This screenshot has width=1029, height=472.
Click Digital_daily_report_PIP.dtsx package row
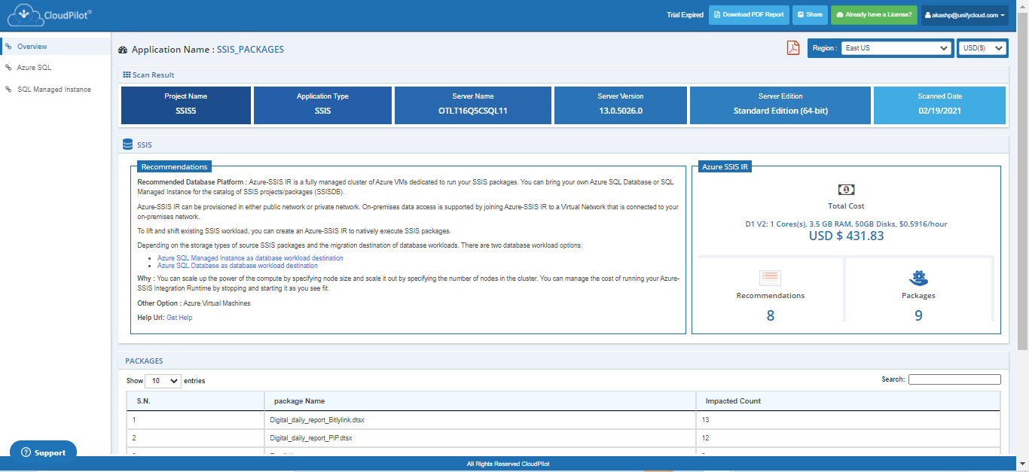563,438
